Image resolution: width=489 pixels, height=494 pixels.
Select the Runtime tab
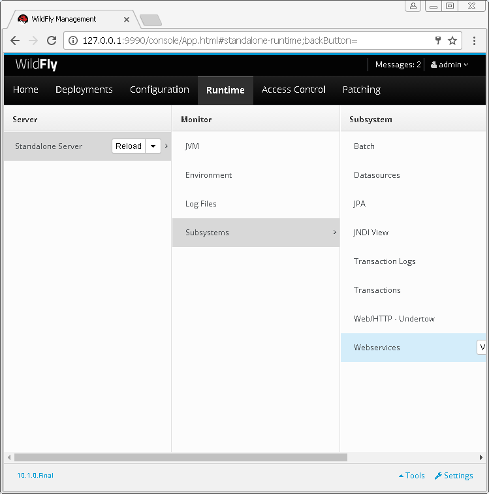(225, 90)
